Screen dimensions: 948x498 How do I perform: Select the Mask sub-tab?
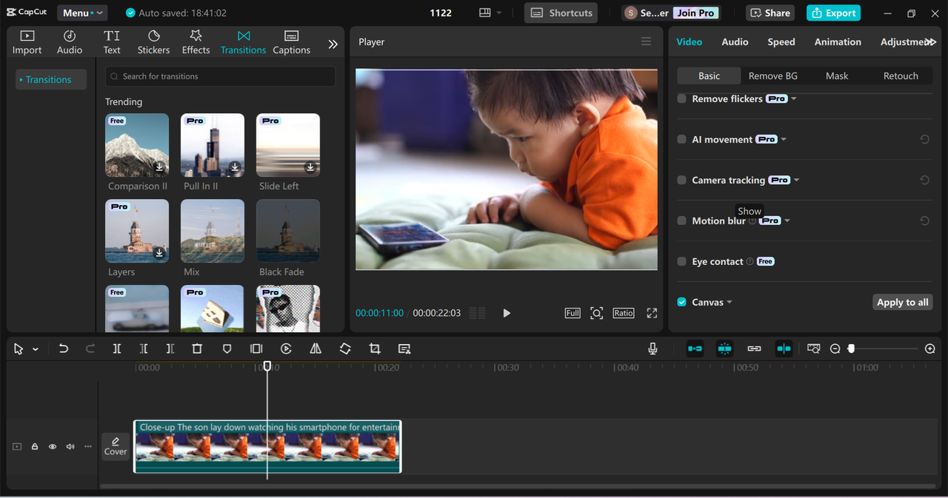point(837,75)
